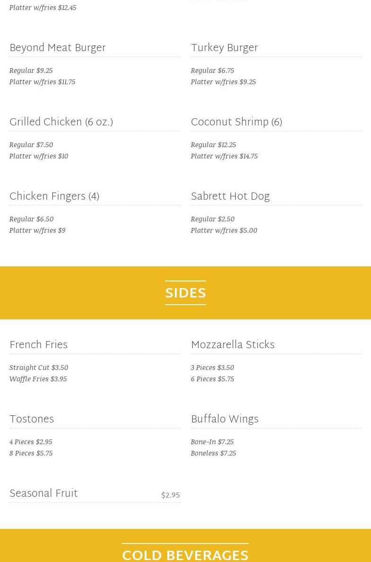371x562 pixels.
Task: Click the Waffle Fries $3.95 option
Action: click(x=38, y=379)
